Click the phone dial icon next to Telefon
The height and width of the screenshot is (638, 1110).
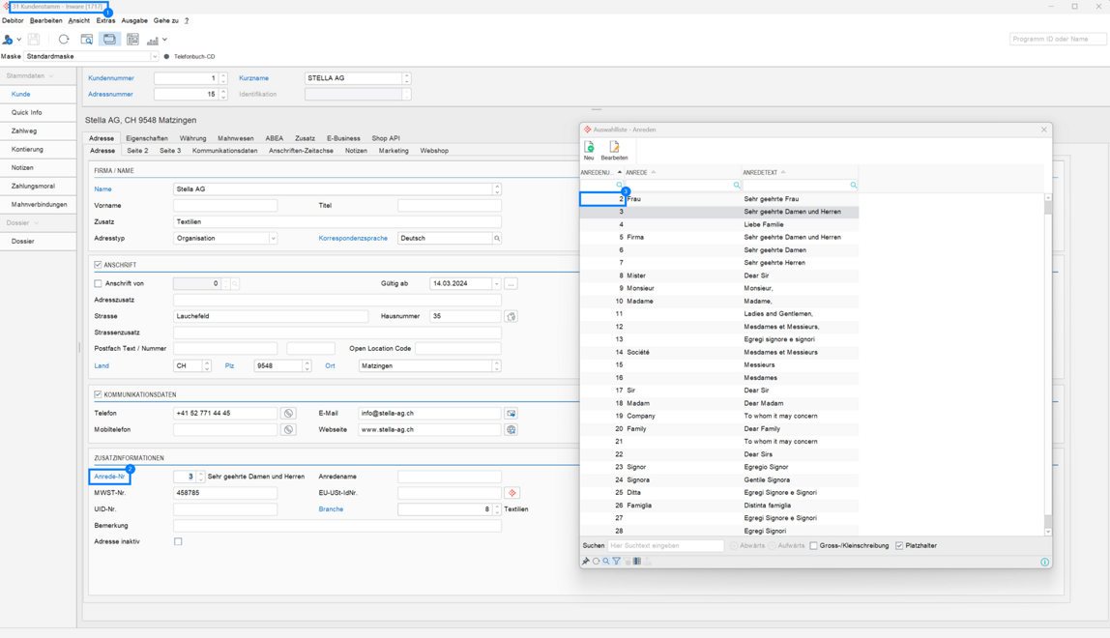click(x=288, y=414)
